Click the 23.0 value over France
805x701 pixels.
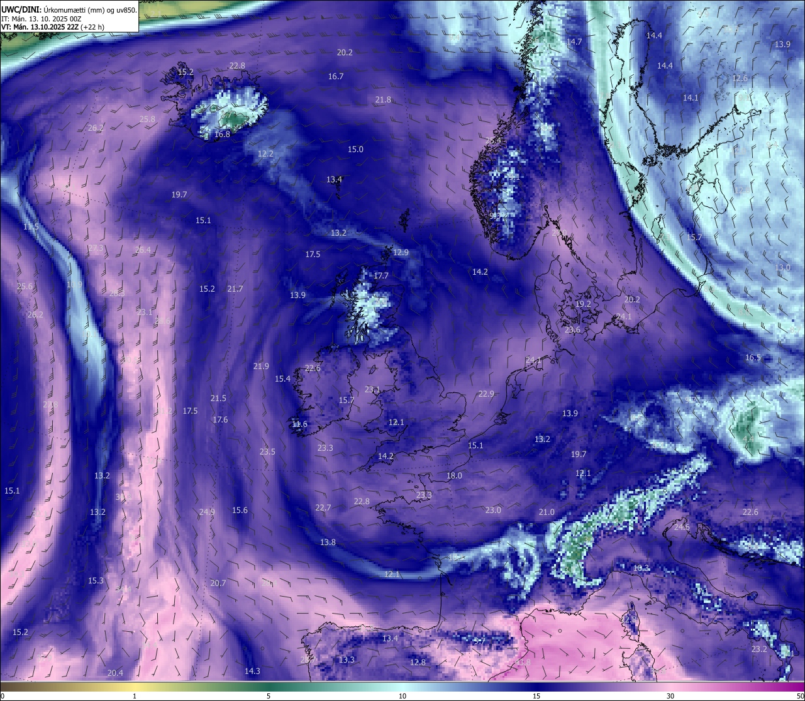[493, 510]
